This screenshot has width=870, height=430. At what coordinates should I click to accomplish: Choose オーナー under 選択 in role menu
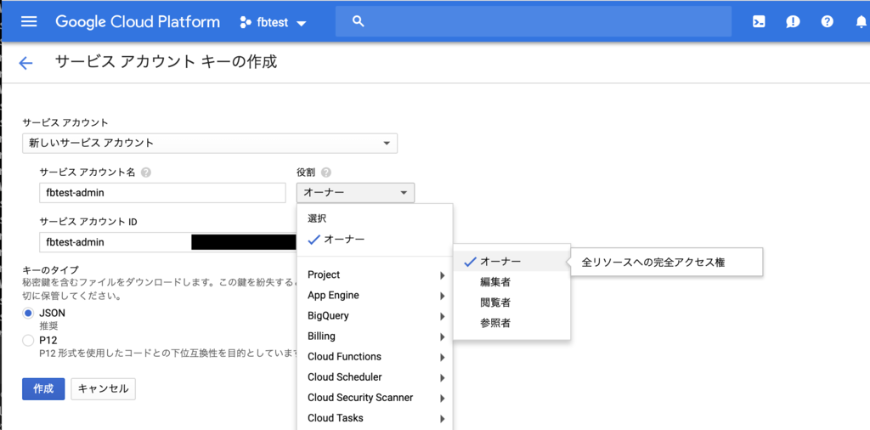(375, 239)
